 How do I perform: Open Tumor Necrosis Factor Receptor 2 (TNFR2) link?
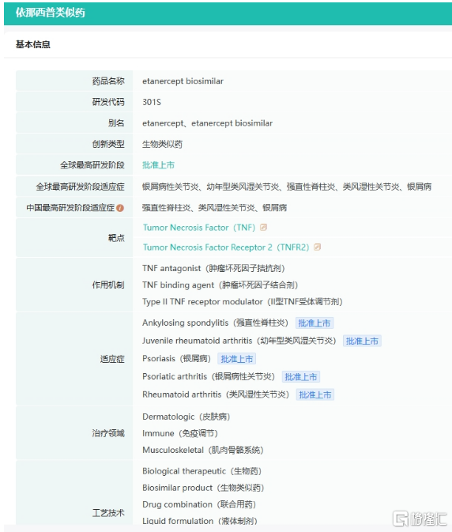(x=226, y=247)
